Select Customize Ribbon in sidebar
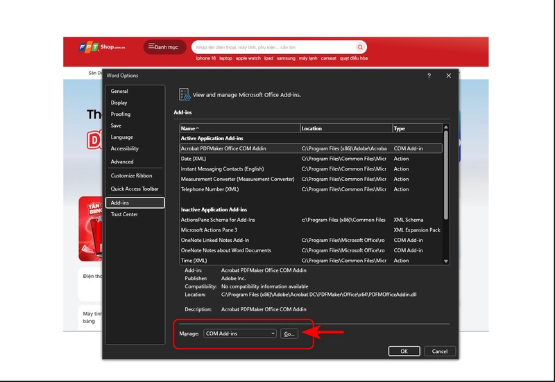The width and height of the screenshot is (555, 382). point(131,175)
